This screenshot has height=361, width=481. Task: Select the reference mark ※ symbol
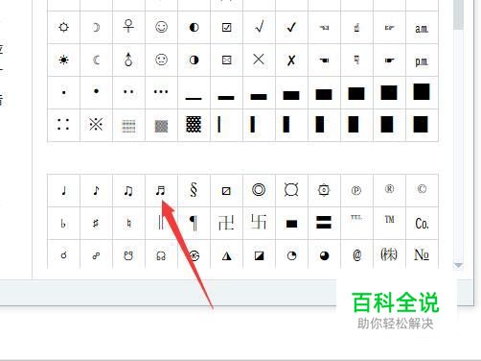click(96, 124)
